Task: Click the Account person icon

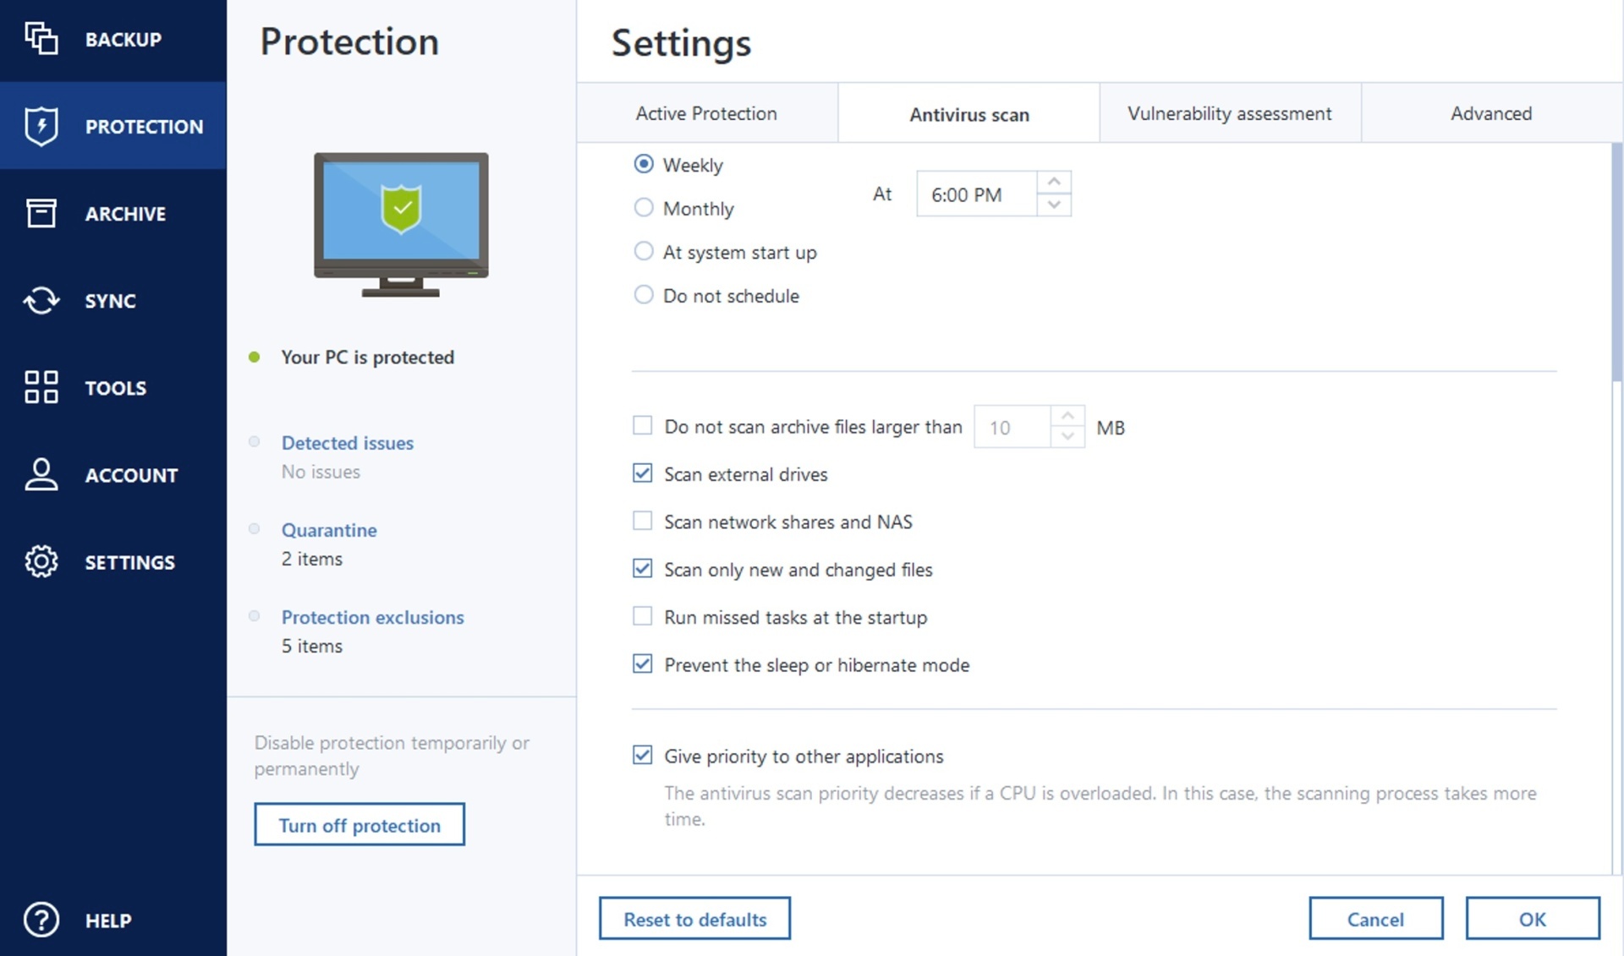Action: [x=41, y=474]
